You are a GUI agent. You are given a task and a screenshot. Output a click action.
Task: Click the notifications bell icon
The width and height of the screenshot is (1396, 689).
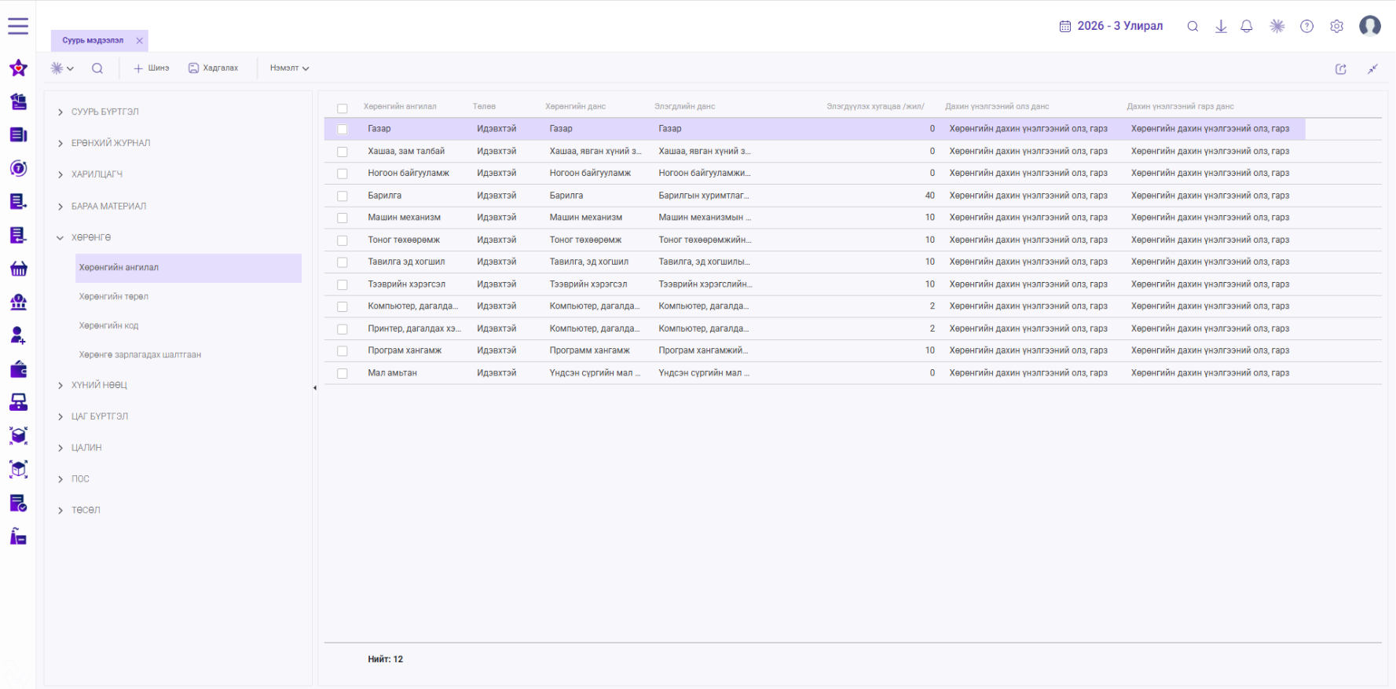(1246, 26)
